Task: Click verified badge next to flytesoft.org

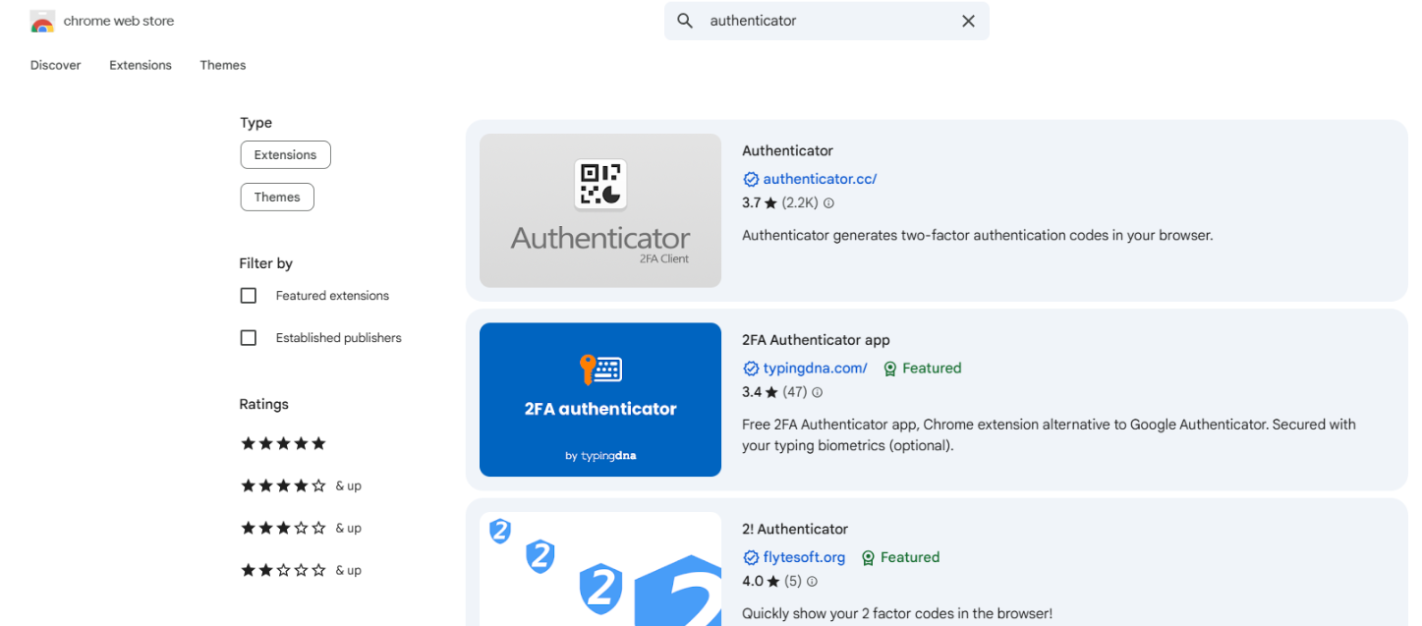Action: tap(751, 557)
